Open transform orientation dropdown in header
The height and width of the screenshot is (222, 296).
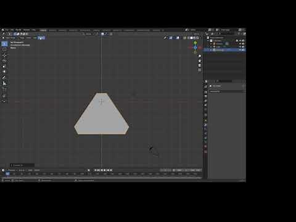pyautogui.click(x=89, y=34)
